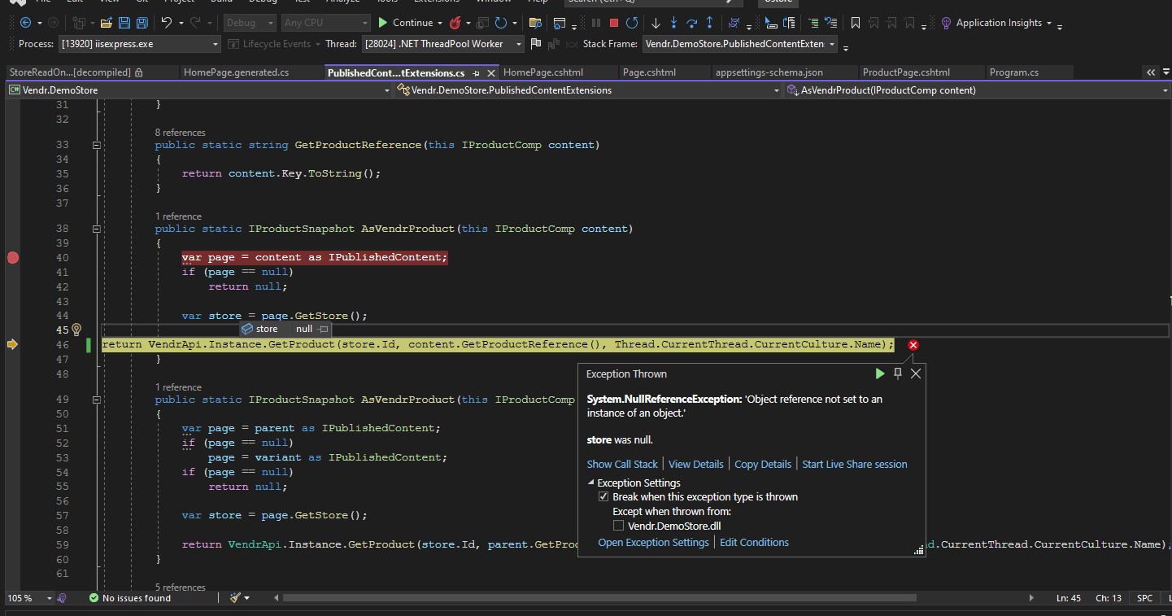
Task: Click the Hot Reload flame icon
Action: [455, 23]
